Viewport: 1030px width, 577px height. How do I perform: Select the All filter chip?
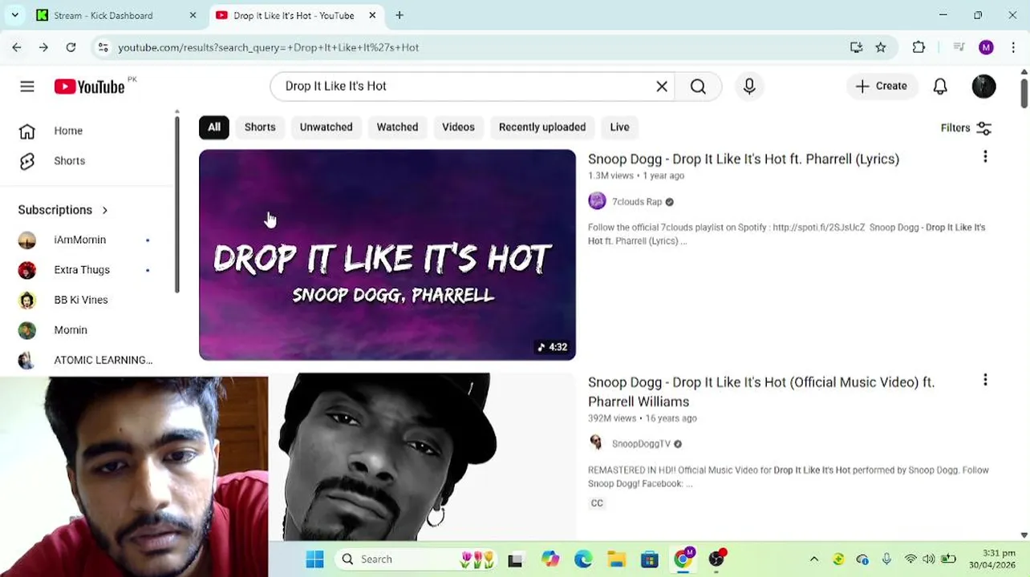pos(214,127)
